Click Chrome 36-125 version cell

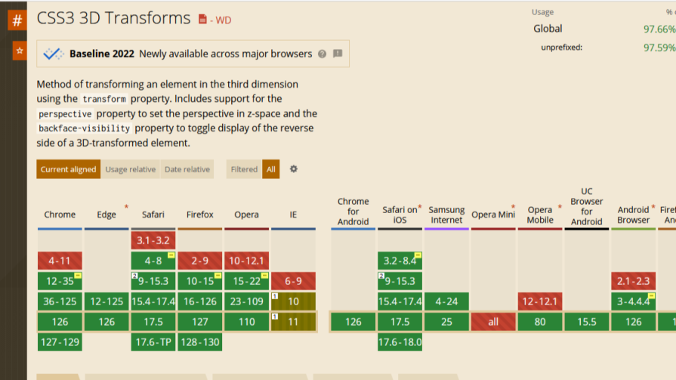(60, 301)
